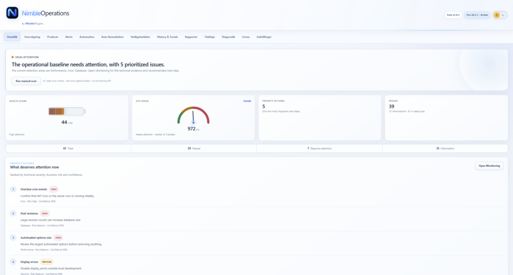
Task: Go to the Diagnostik tab
Action: tap(228, 37)
